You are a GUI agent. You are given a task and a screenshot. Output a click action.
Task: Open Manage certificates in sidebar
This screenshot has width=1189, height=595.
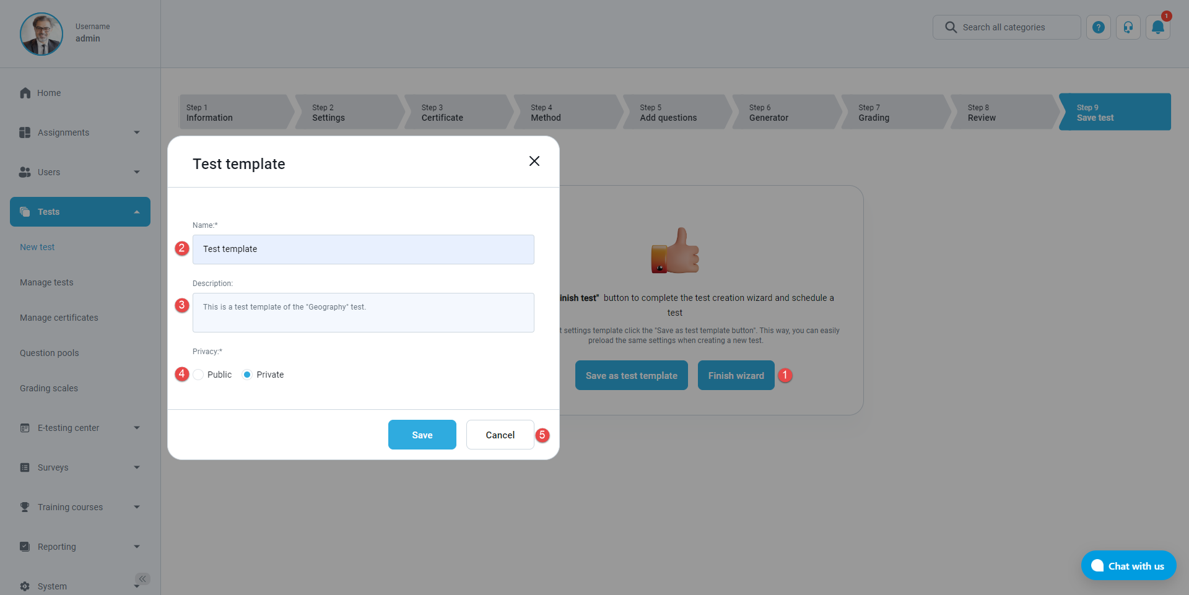59,318
